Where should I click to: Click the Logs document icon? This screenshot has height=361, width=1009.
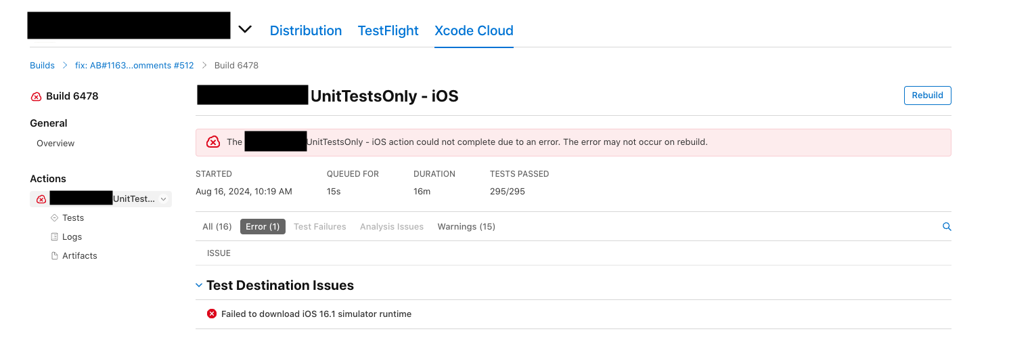(x=55, y=237)
